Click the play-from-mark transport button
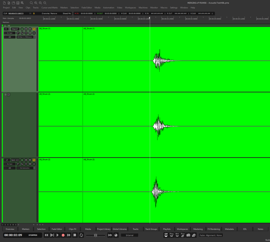The image size is (270, 242). 52,235
